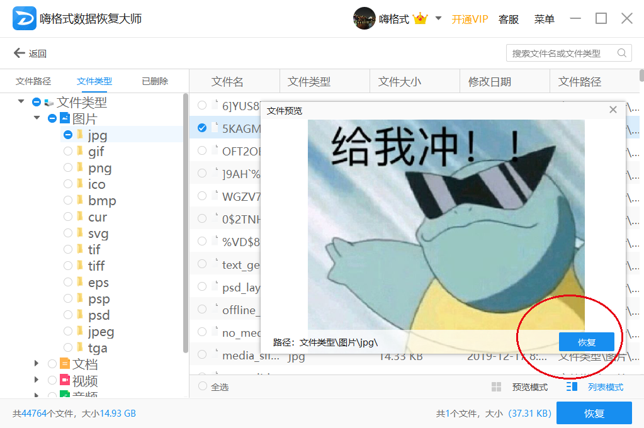This screenshot has height=428, width=644.
Task: Click the 视频 category icon
Action: click(65, 380)
